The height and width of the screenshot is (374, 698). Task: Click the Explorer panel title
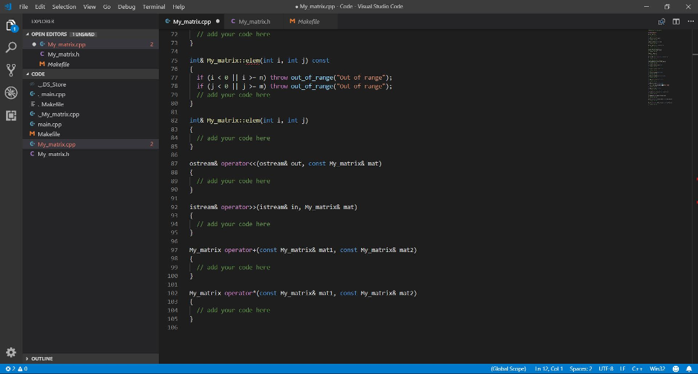pyautogui.click(x=43, y=21)
